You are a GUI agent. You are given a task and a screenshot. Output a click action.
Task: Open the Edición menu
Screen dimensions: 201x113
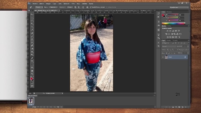point(42,4)
